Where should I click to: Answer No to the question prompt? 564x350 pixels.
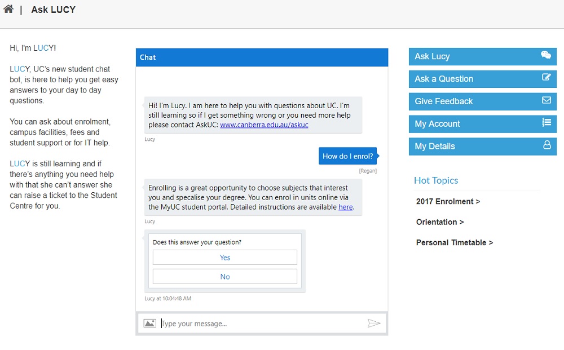pyautogui.click(x=225, y=277)
